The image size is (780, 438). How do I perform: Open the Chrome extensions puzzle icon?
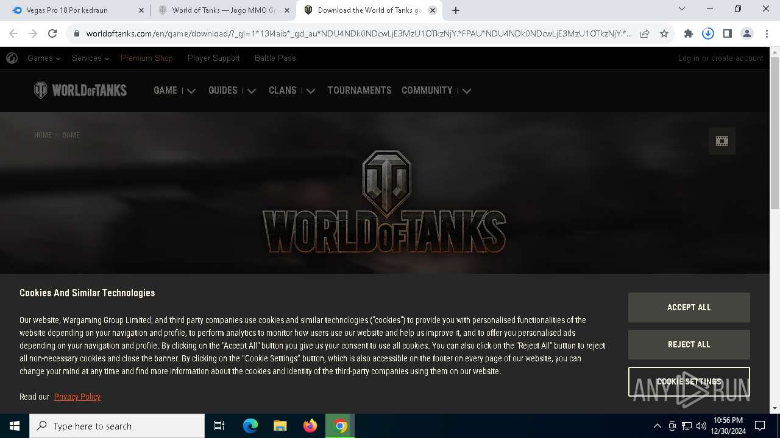click(689, 33)
